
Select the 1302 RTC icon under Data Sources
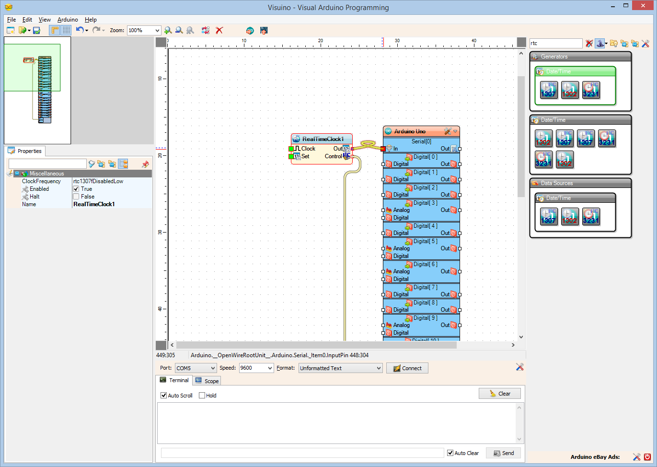click(x=569, y=216)
